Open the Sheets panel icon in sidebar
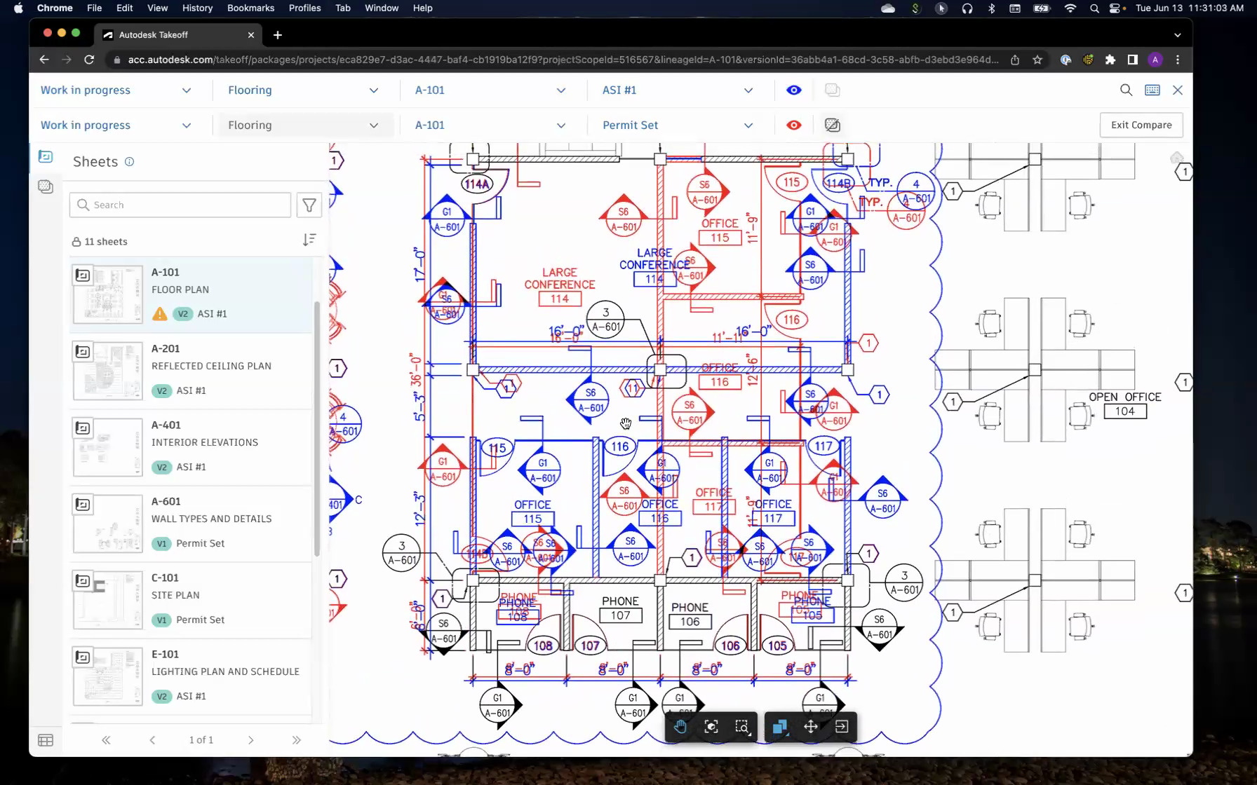Image resolution: width=1257 pixels, height=785 pixels. [x=45, y=157]
